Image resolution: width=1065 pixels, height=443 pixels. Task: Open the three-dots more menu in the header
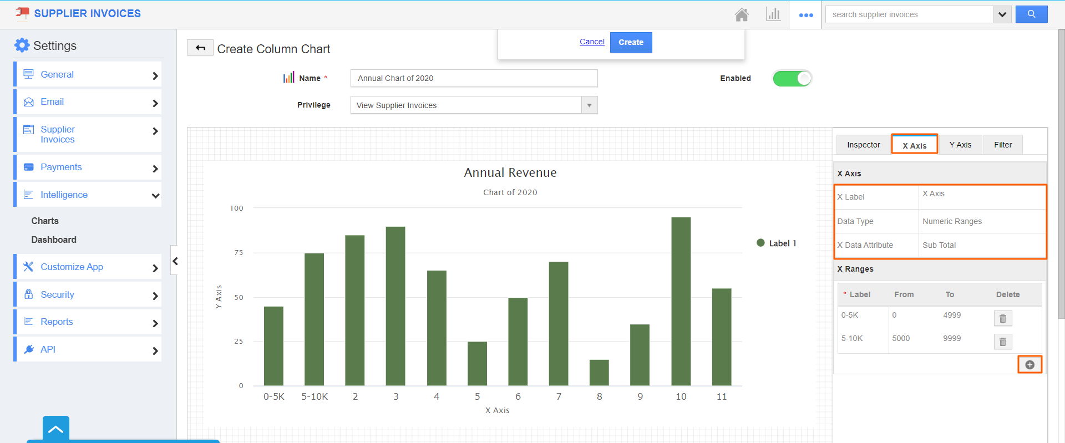[806, 15]
